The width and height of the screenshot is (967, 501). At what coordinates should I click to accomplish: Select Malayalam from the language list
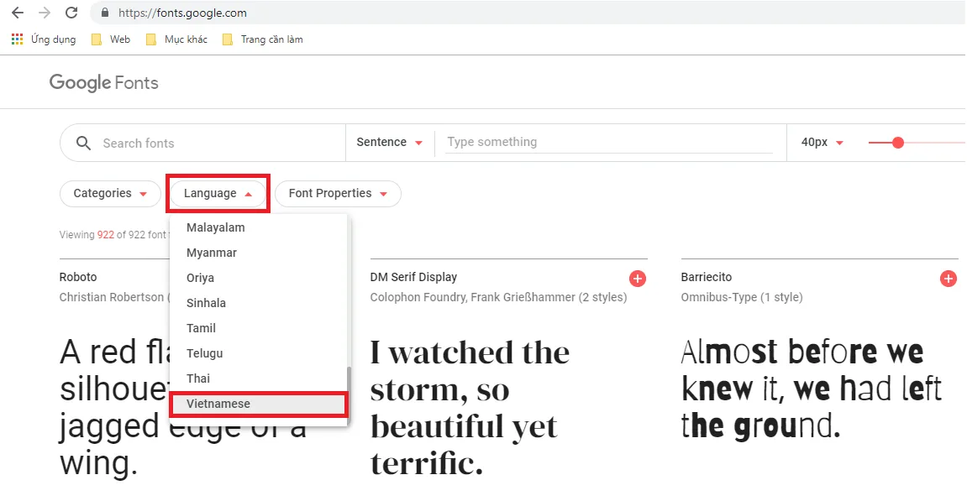tap(259, 227)
